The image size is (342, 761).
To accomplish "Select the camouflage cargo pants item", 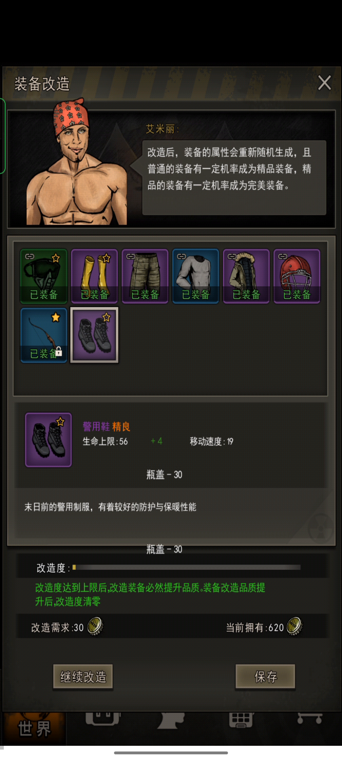I will tap(145, 276).
